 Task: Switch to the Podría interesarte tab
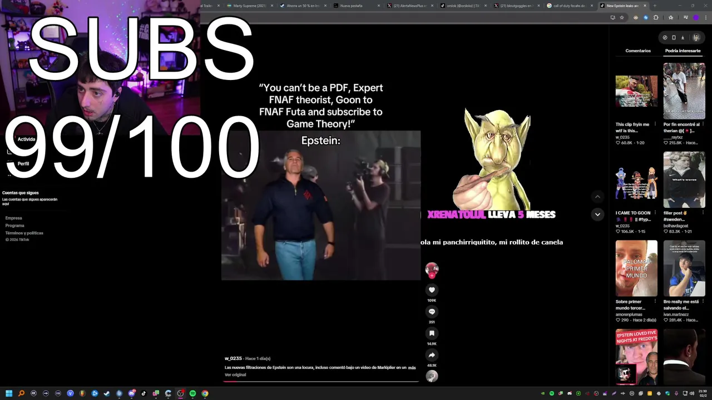tap(683, 51)
